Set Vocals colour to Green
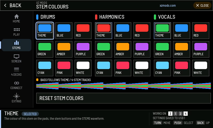The image size is (213, 128). pyautogui.click(x=162, y=49)
